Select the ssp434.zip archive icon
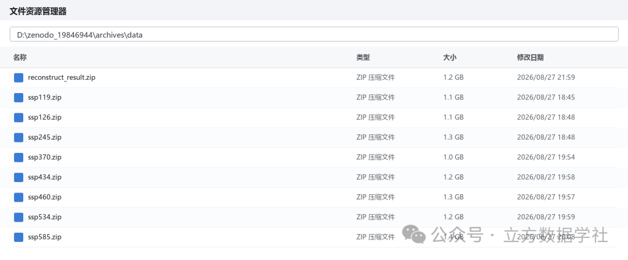 [x=19, y=177]
